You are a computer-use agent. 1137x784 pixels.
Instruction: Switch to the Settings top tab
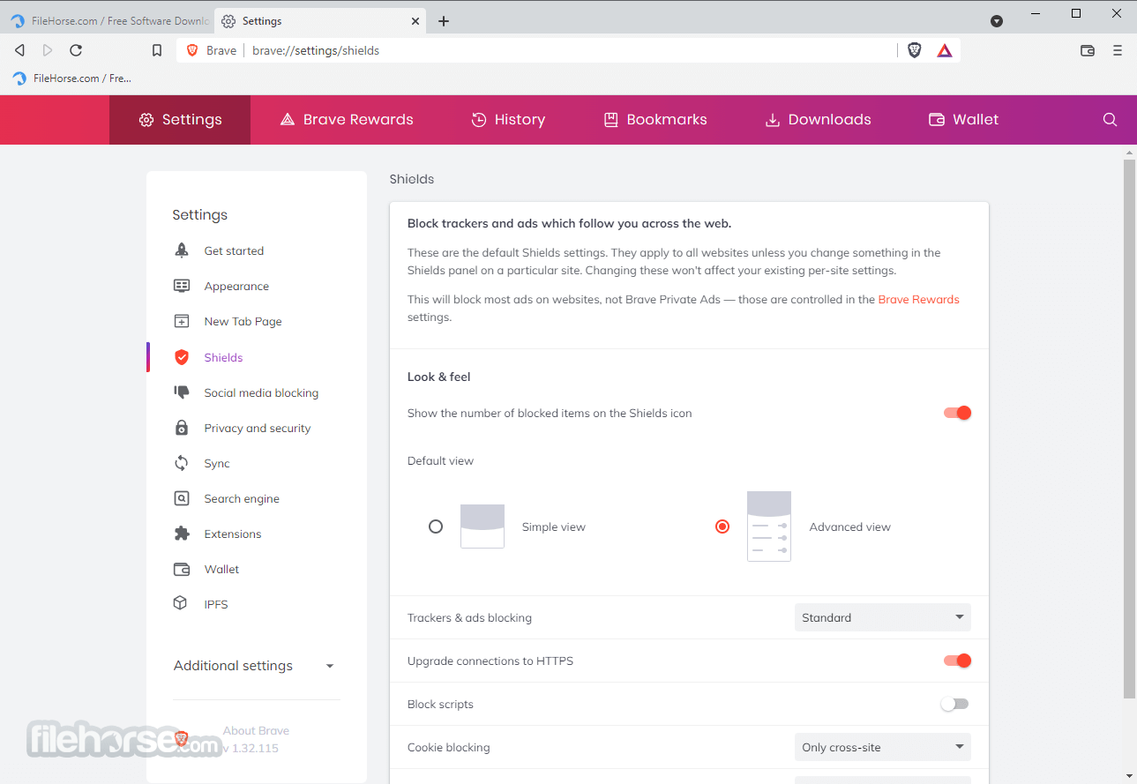(180, 120)
